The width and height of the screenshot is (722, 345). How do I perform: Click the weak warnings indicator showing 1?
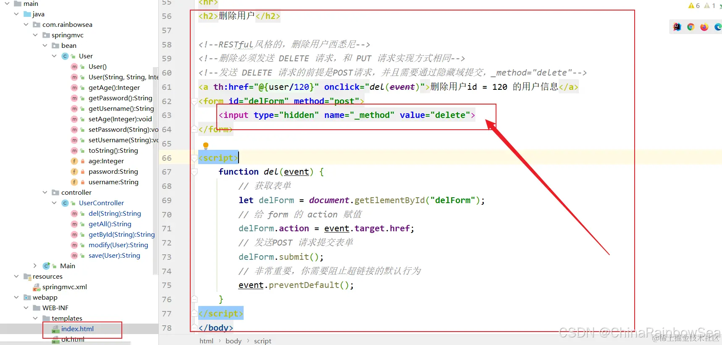click(x=710, y=5)
